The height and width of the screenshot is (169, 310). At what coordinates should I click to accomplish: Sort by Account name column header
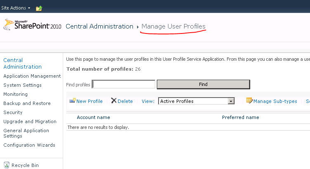tap(93, 117)
